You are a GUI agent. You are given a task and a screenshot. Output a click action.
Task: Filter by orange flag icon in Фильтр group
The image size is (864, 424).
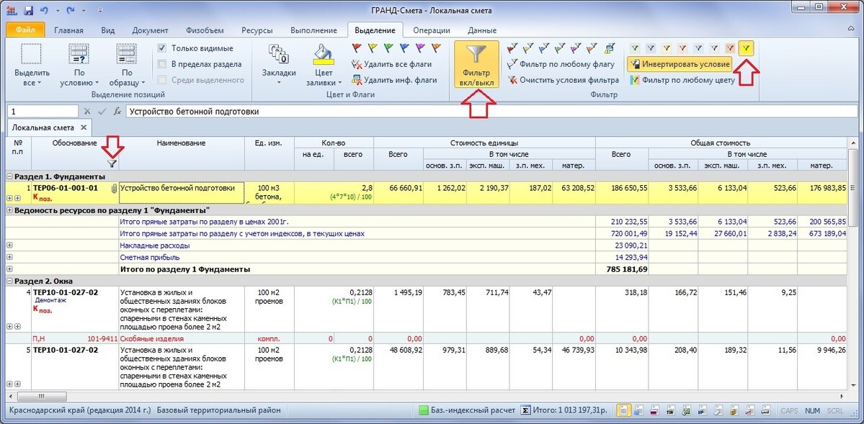pyautogui.click(x=592, y=48)
